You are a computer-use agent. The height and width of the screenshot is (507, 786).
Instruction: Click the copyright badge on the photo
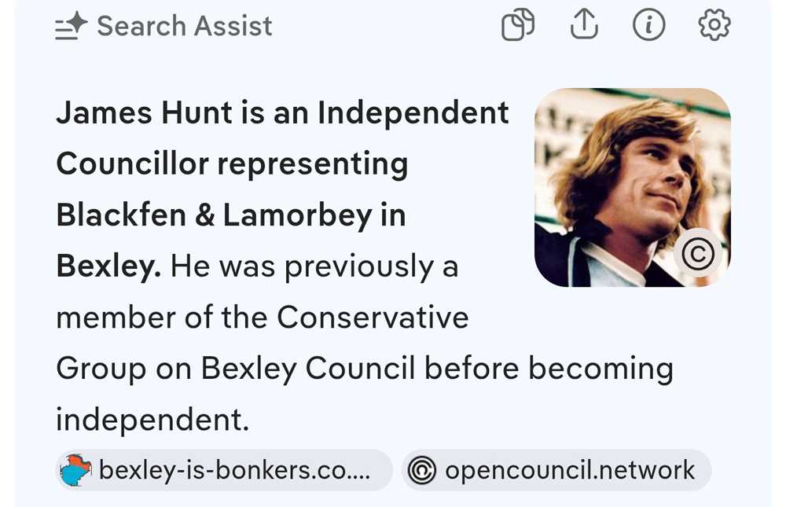(698, 254)
